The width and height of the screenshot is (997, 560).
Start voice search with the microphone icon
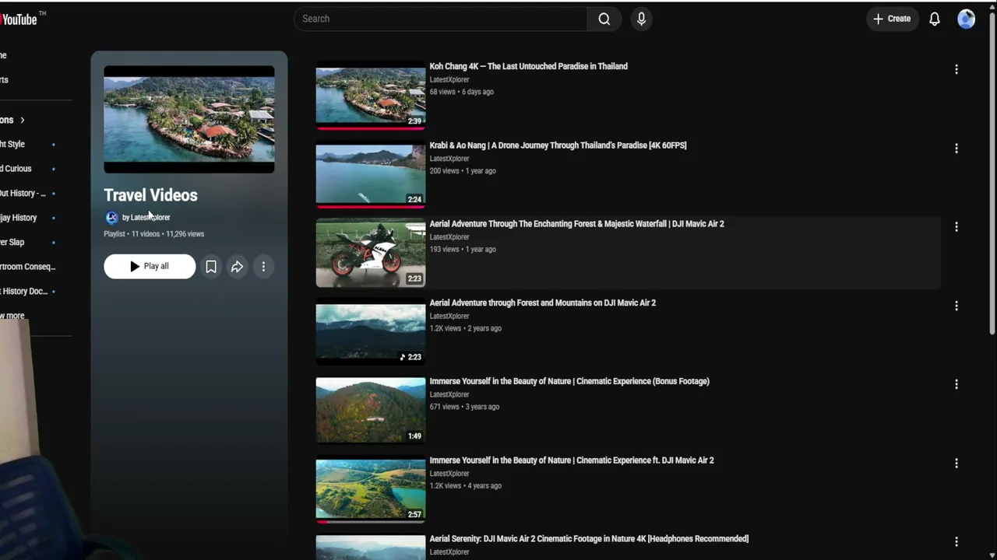[641, 19]
